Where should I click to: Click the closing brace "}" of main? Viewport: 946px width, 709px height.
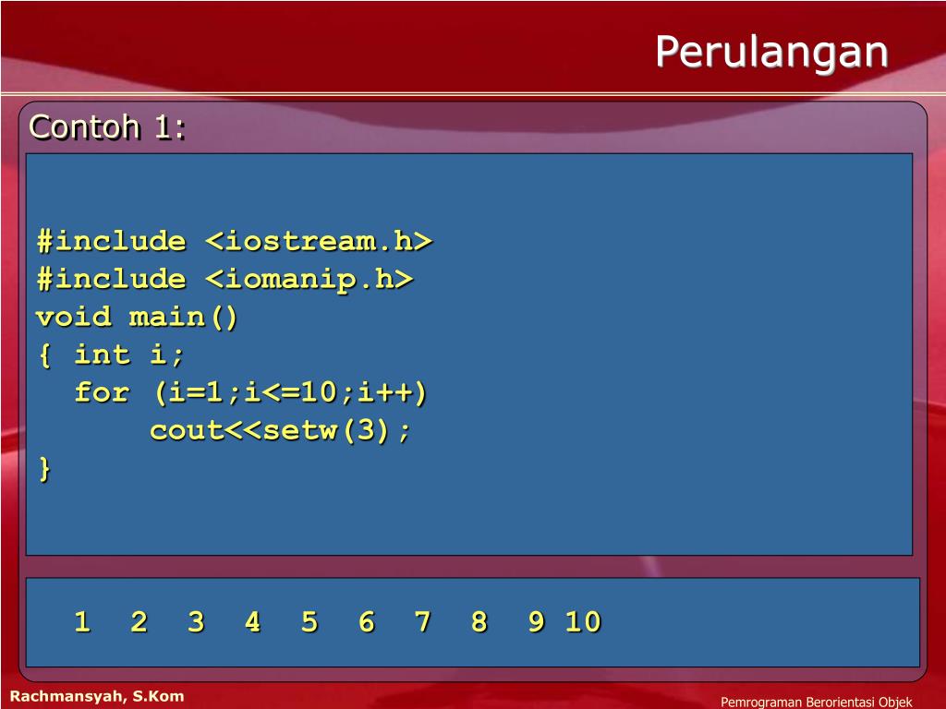(x=44, y=468)
